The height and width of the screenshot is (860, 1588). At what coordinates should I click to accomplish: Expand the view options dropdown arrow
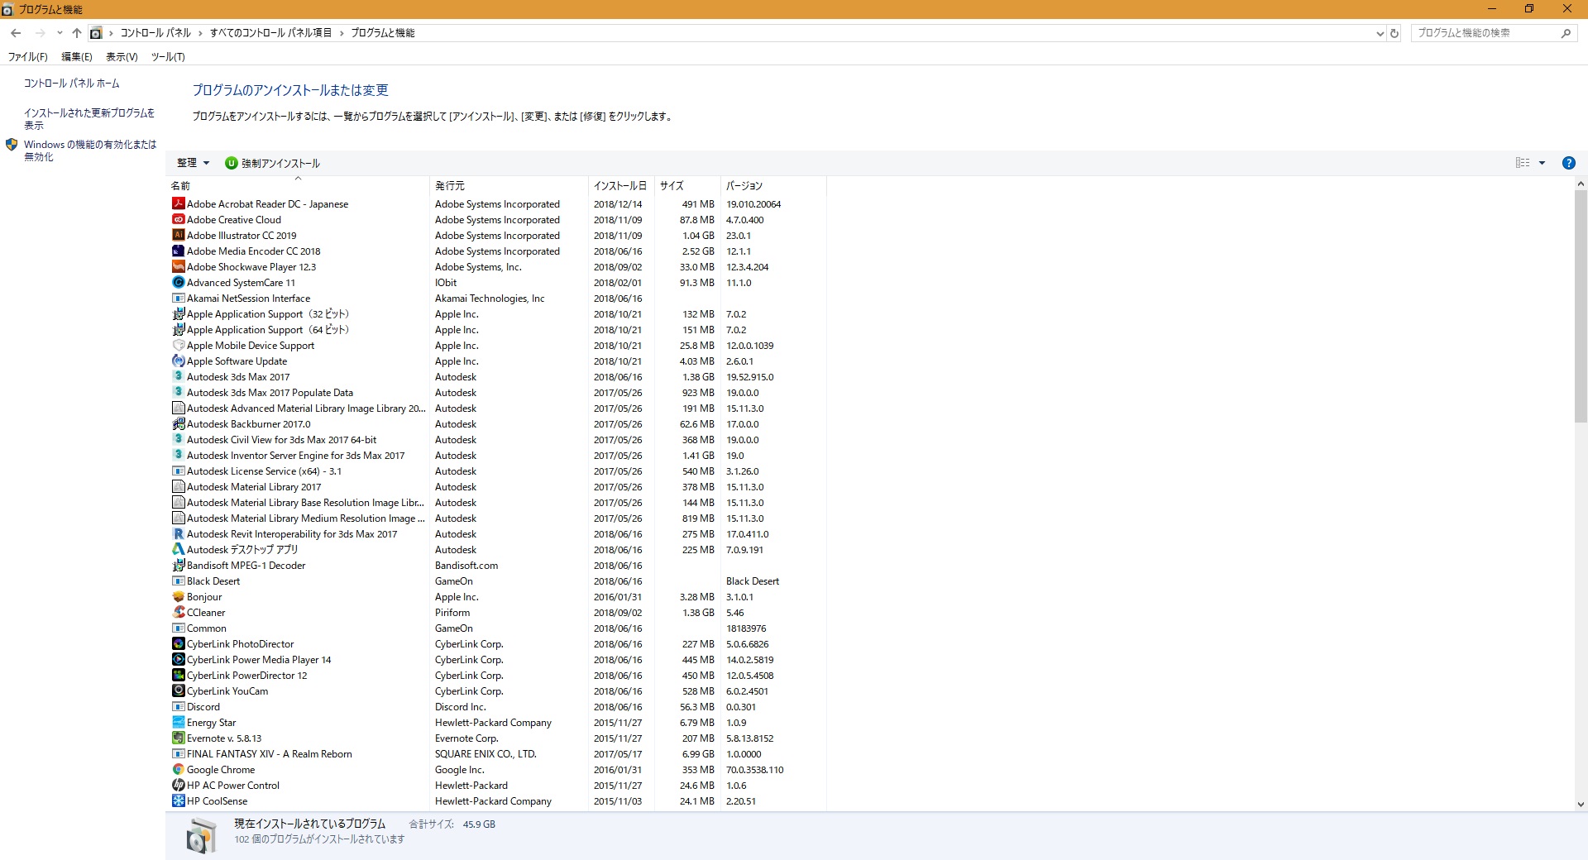tap(1542, 163)
